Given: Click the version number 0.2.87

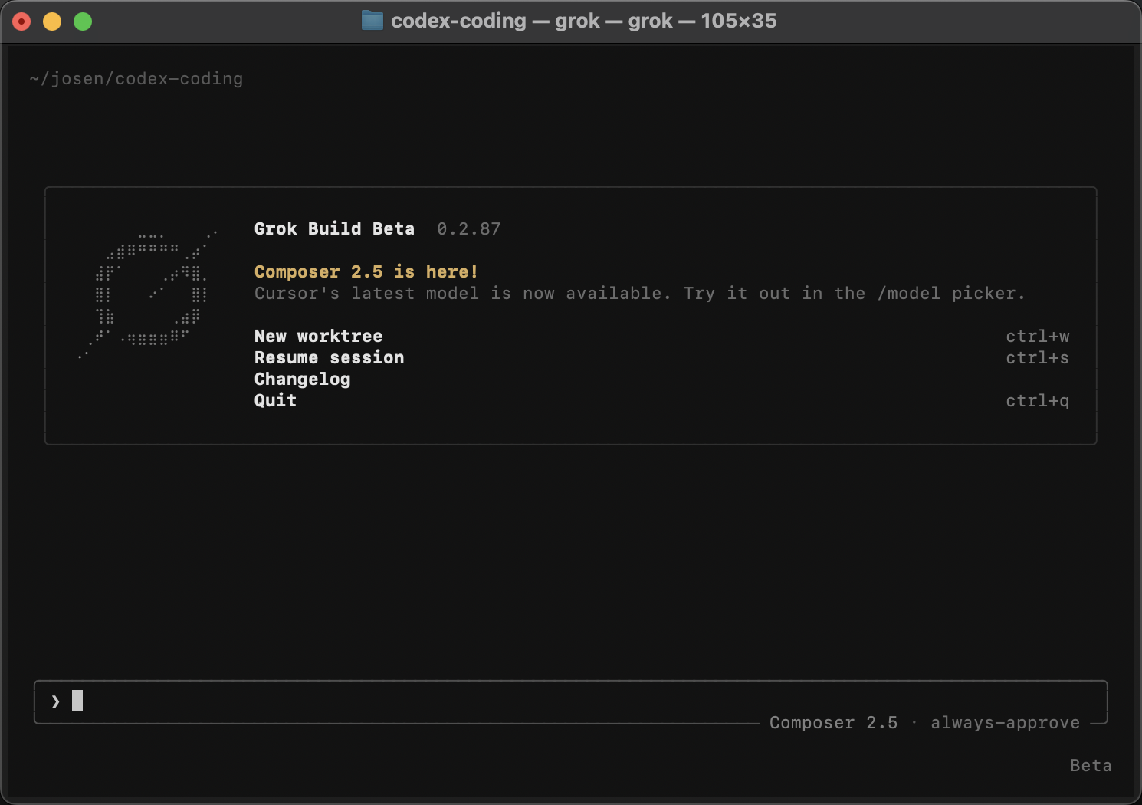Looking at the screenshot, I should pyautogui.click(x=468, y=228).
